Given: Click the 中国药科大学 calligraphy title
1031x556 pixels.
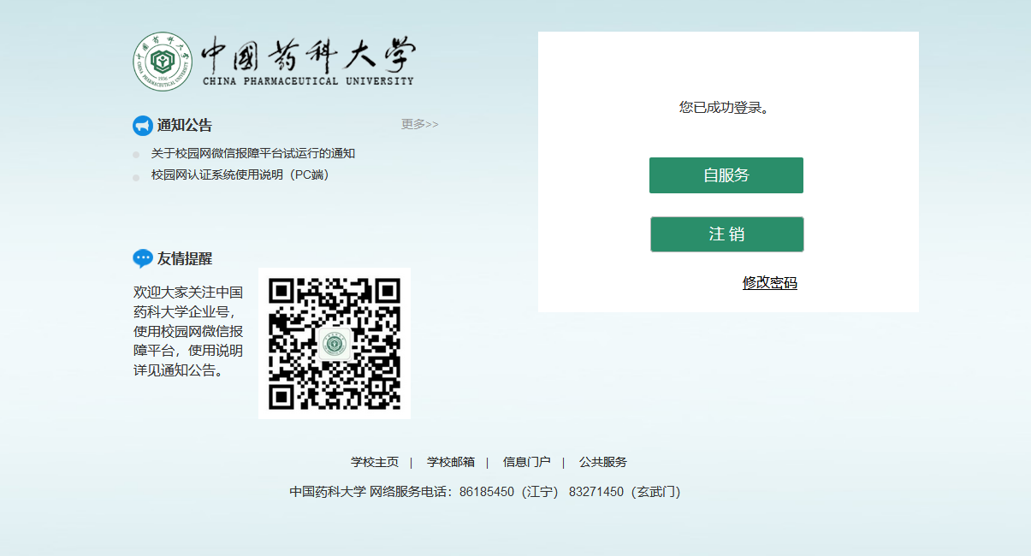Looking at the screenshot, I should click(308, 56).
